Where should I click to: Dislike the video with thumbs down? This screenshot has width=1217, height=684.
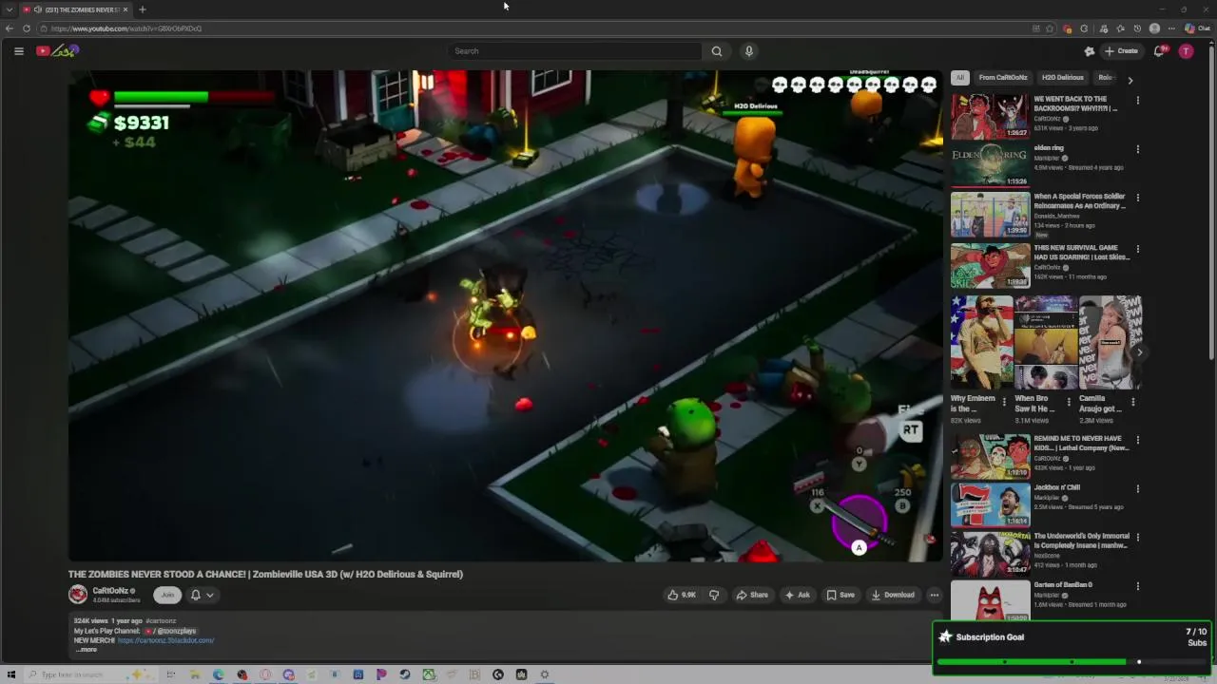pyautogui.click(x=713, y=595)
